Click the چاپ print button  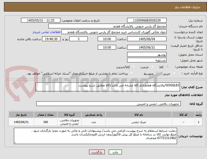[x=115, y=152]
